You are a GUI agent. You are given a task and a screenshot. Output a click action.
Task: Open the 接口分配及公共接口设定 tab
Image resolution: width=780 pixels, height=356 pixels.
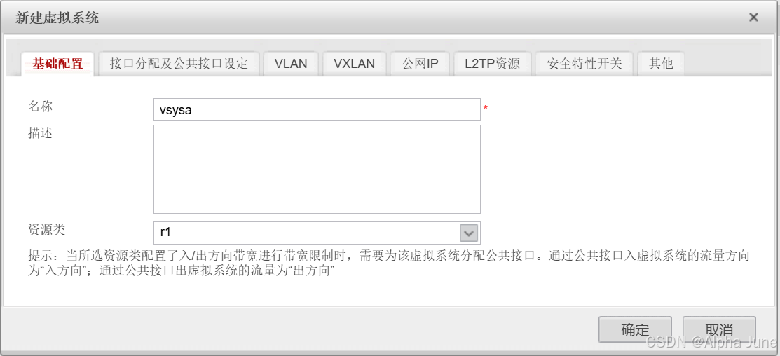(x=179, y=64)
